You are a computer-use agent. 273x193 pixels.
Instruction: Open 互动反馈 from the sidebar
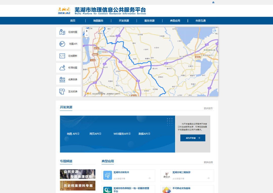[x=69, y=91]
